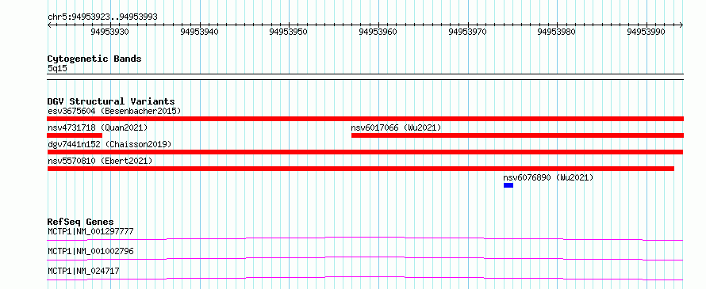Open the nsv4731718 (Quan2021) variant label
This screenshot has height=289, width=706.
tap(98, 127)
